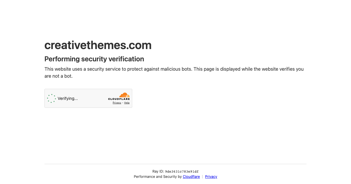Click the green verifying spinner icon
This screenshot has width=351, height=184.
click(51, 98)
